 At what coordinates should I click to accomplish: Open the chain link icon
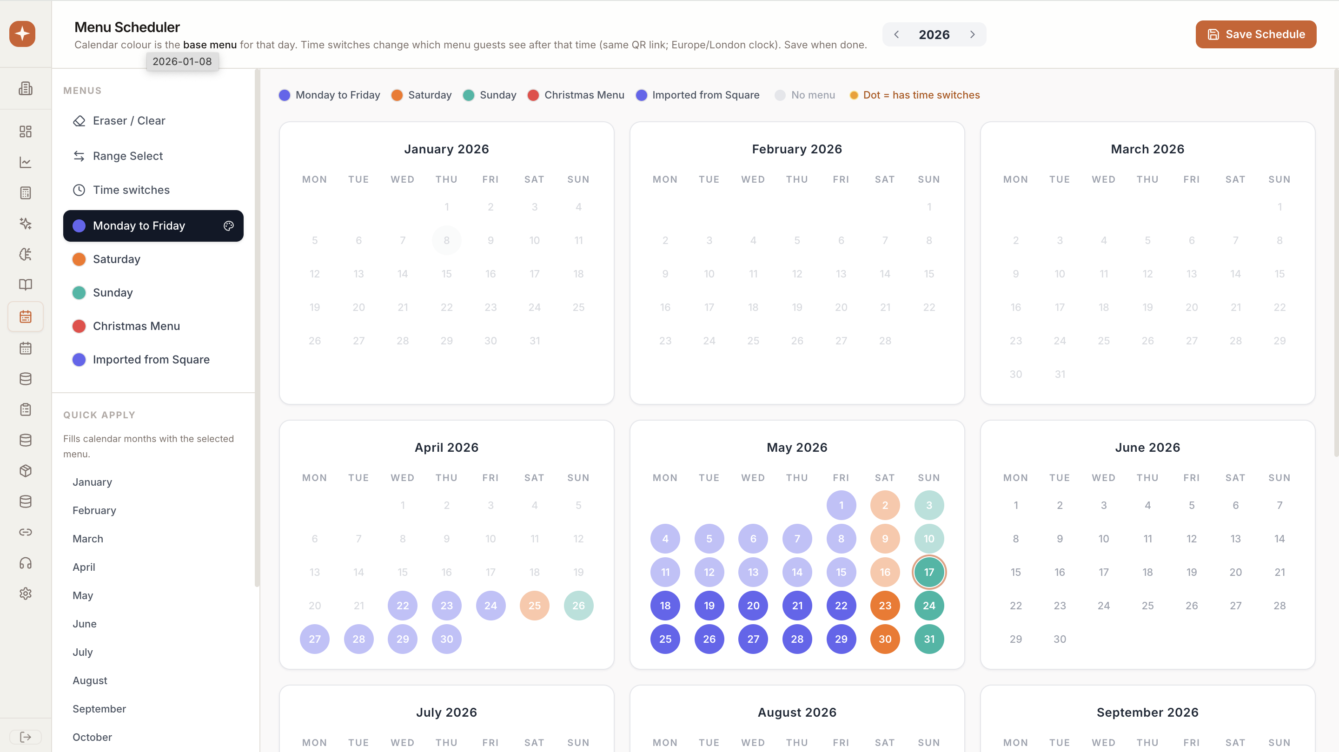coord(26,532)
